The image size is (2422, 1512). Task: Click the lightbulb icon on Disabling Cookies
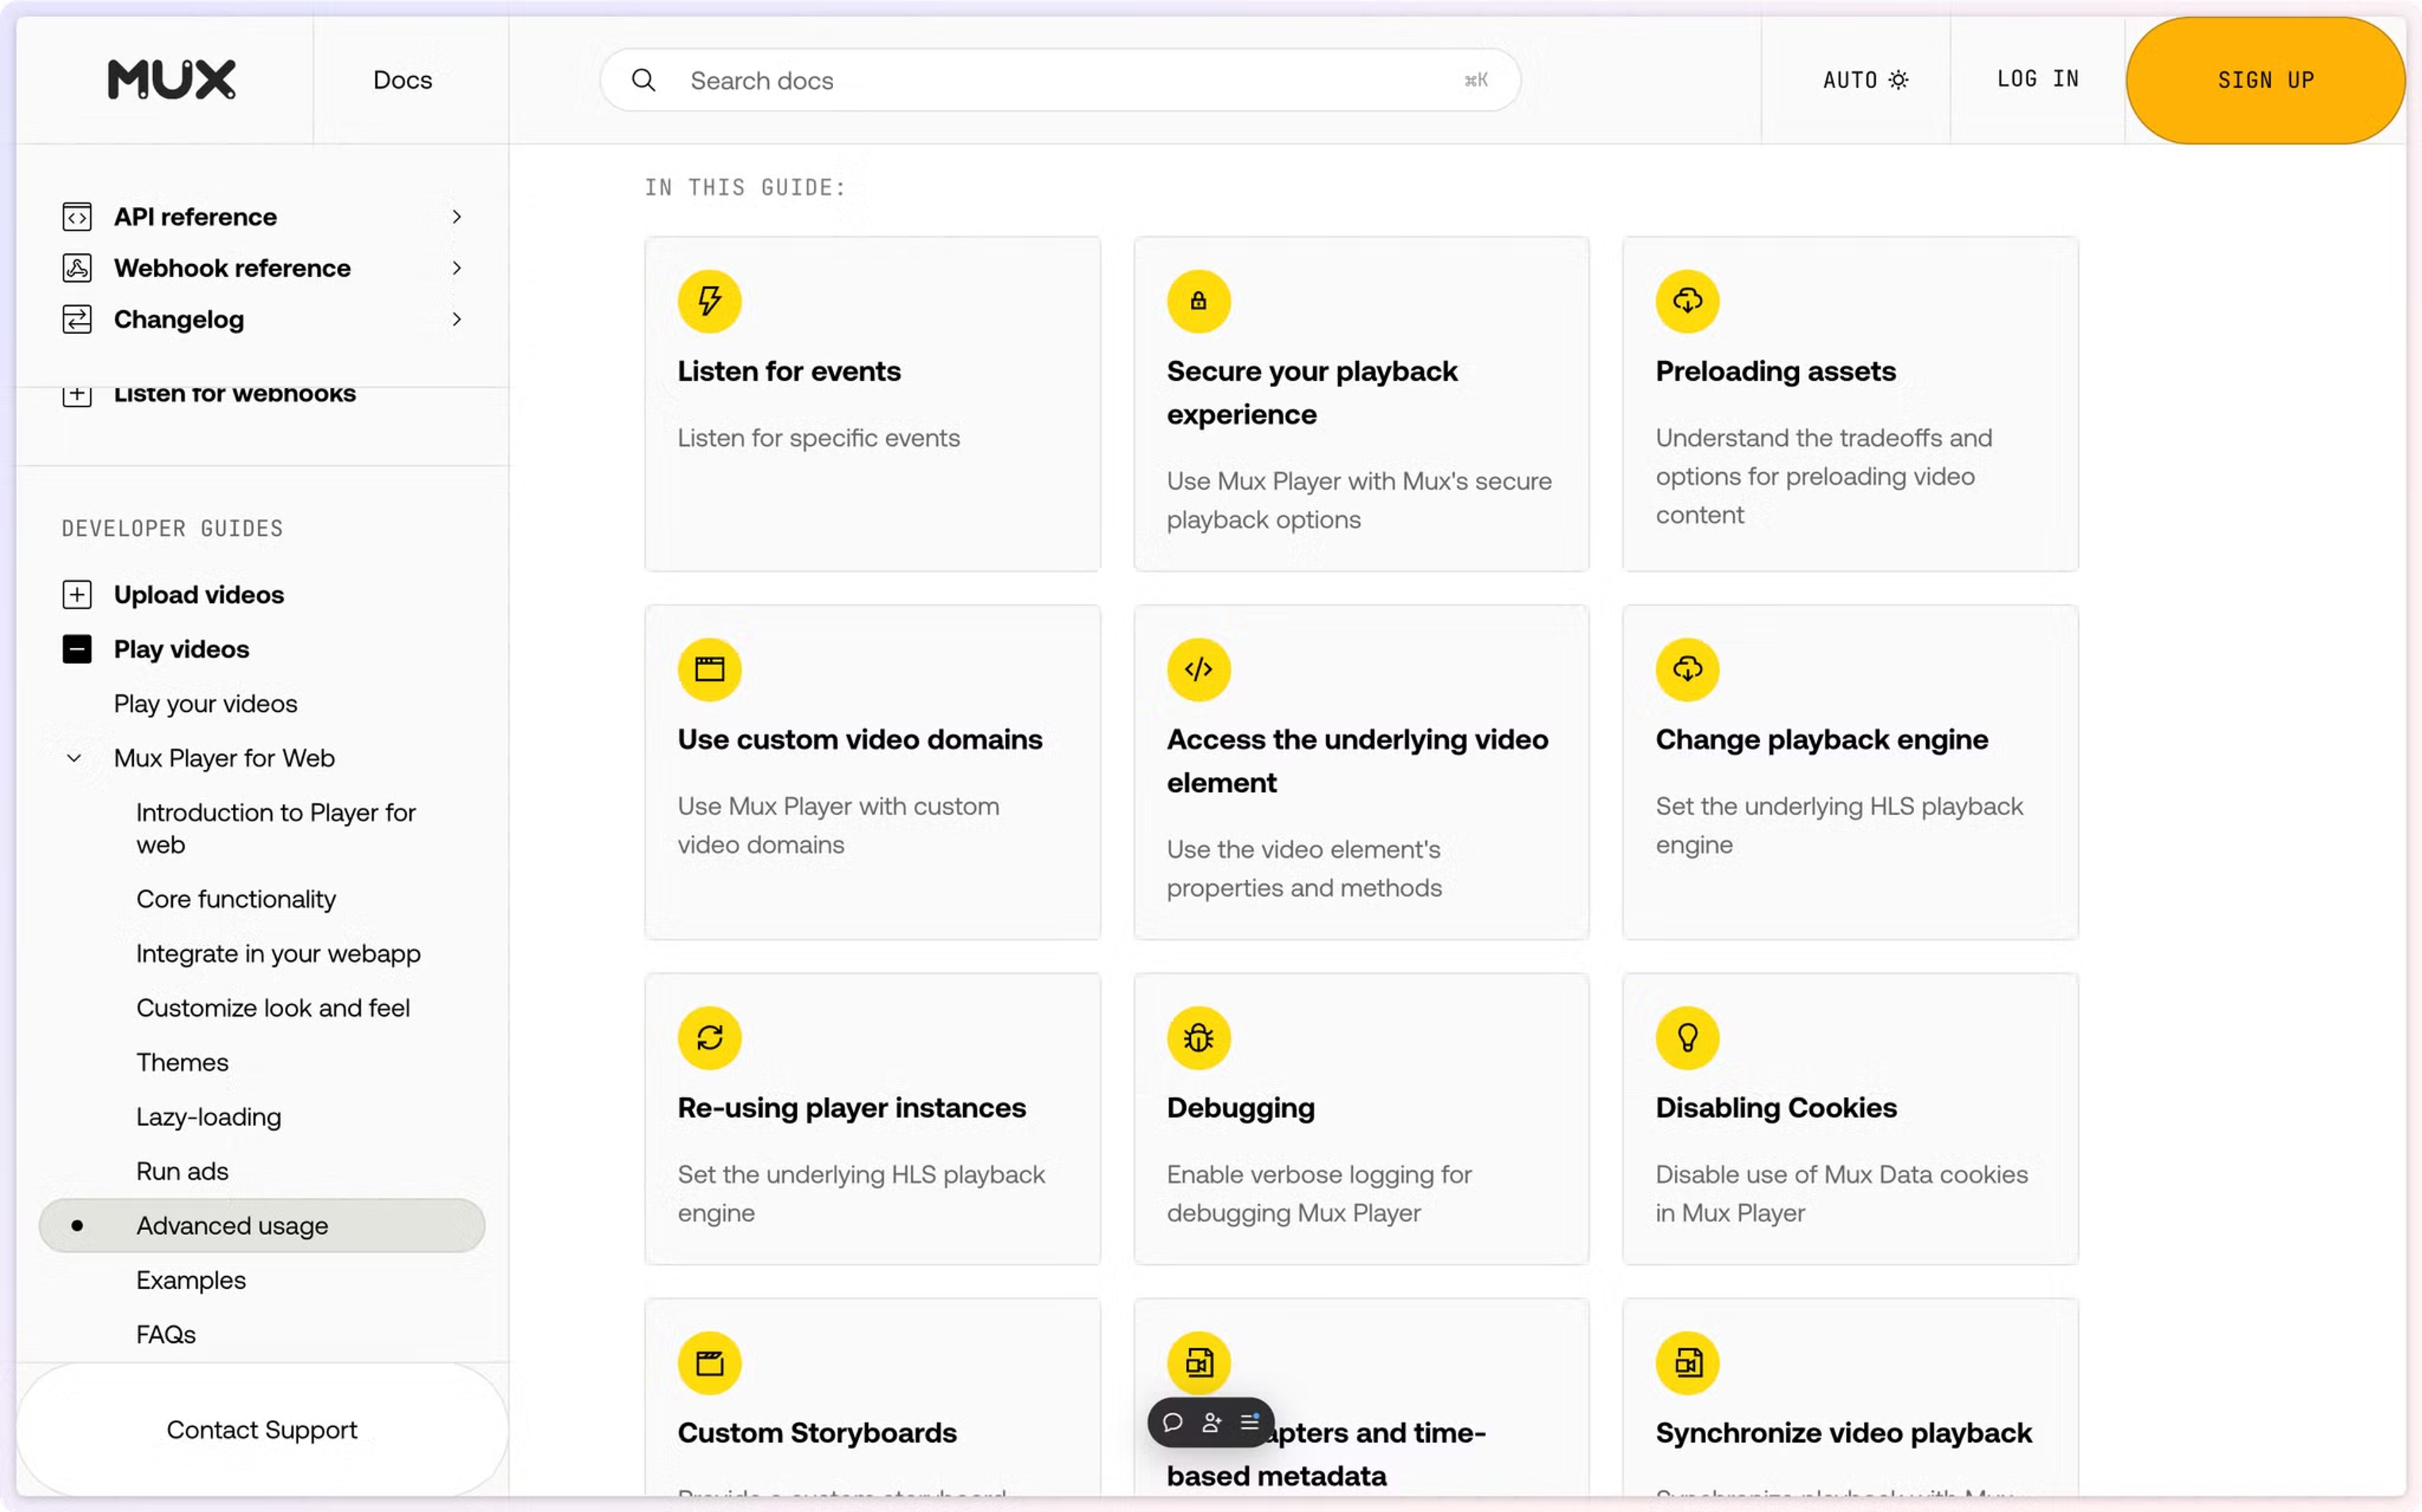[1687, 1037]
